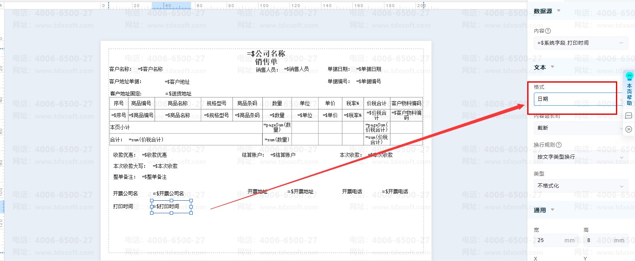
Task: Click the 高 height input with 8
Action: pos(606,240)
